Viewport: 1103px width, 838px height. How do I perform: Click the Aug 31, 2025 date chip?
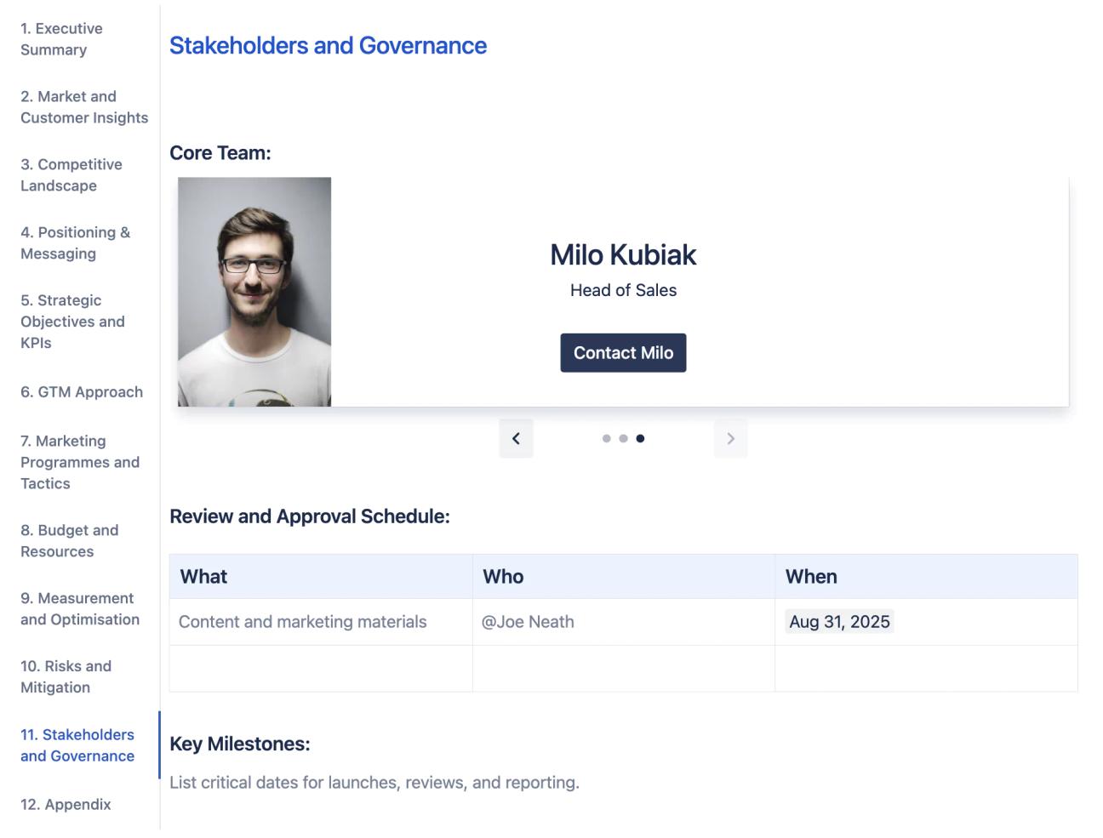coord(838,621)
